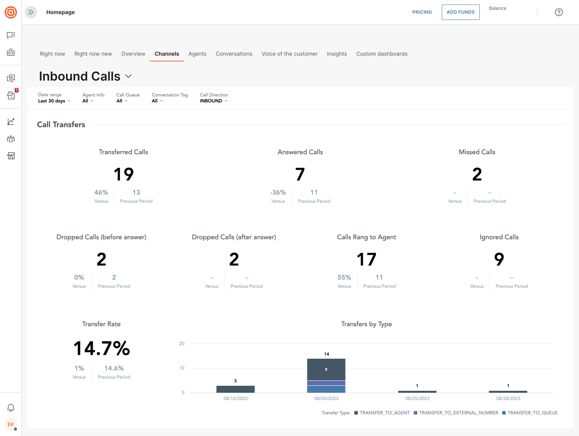Viewport: 579px width, 436px height.
Task: Open the Call Queue filter dropdown
Action: 122,100
